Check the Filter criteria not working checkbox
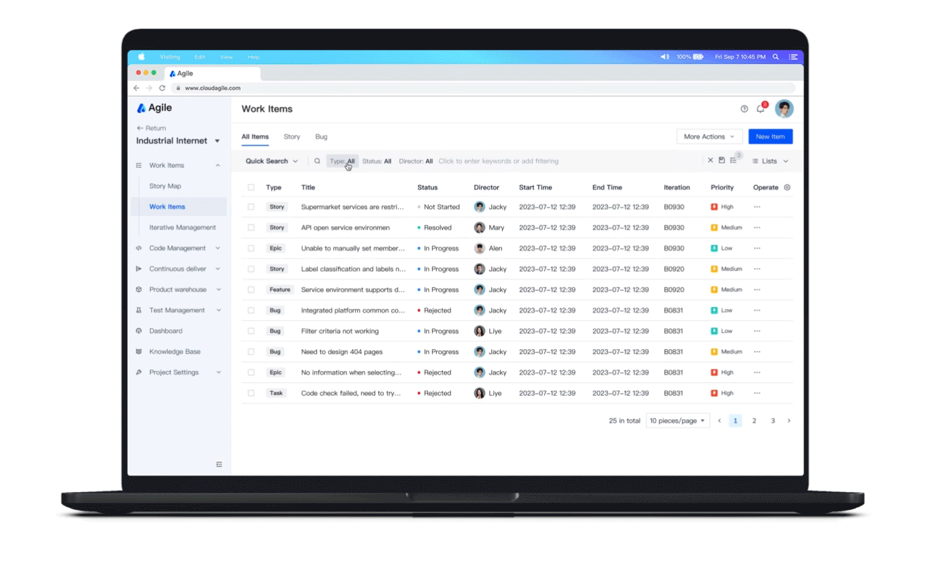The image size is (926, 574). tap(251, 331)
